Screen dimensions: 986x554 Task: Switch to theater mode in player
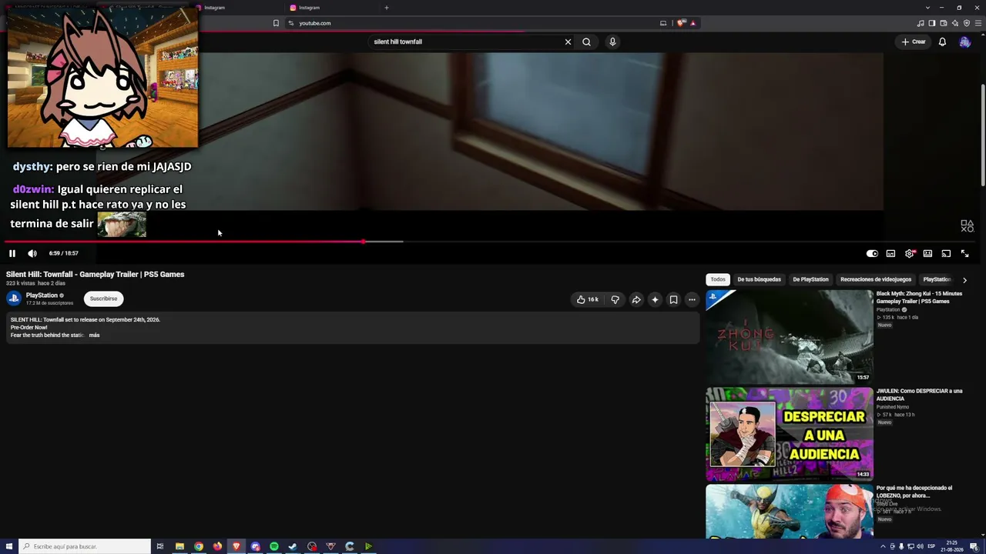[x=927, y=253]
